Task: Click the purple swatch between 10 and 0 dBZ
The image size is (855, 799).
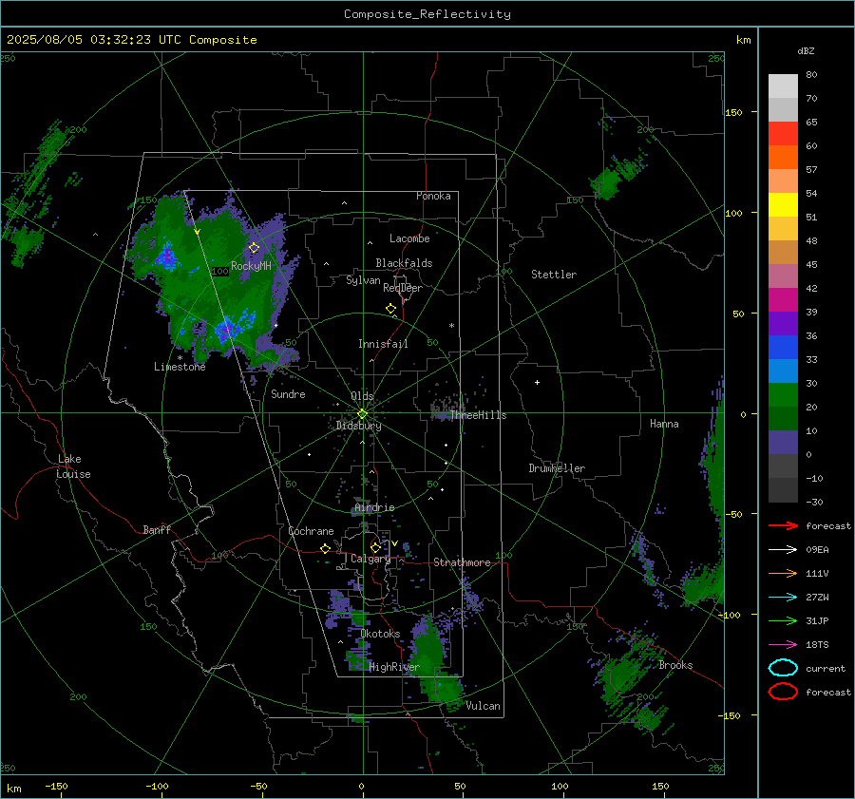Action: click(783, 443)
